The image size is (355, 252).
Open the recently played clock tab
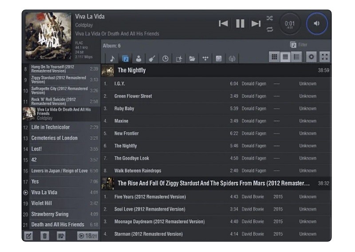click(165, 59)
